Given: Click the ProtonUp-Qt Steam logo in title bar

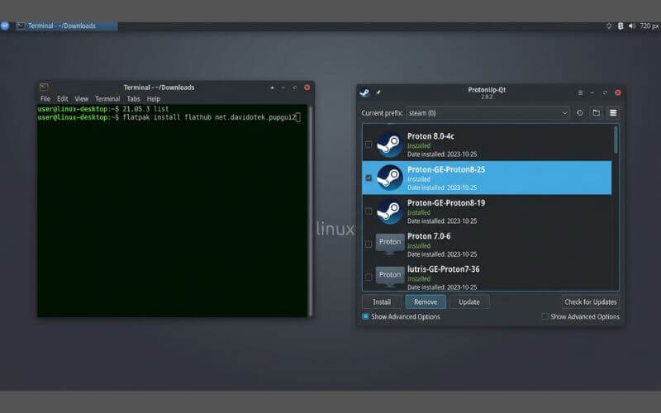Looking at the screenshot, I should point(364,93).
